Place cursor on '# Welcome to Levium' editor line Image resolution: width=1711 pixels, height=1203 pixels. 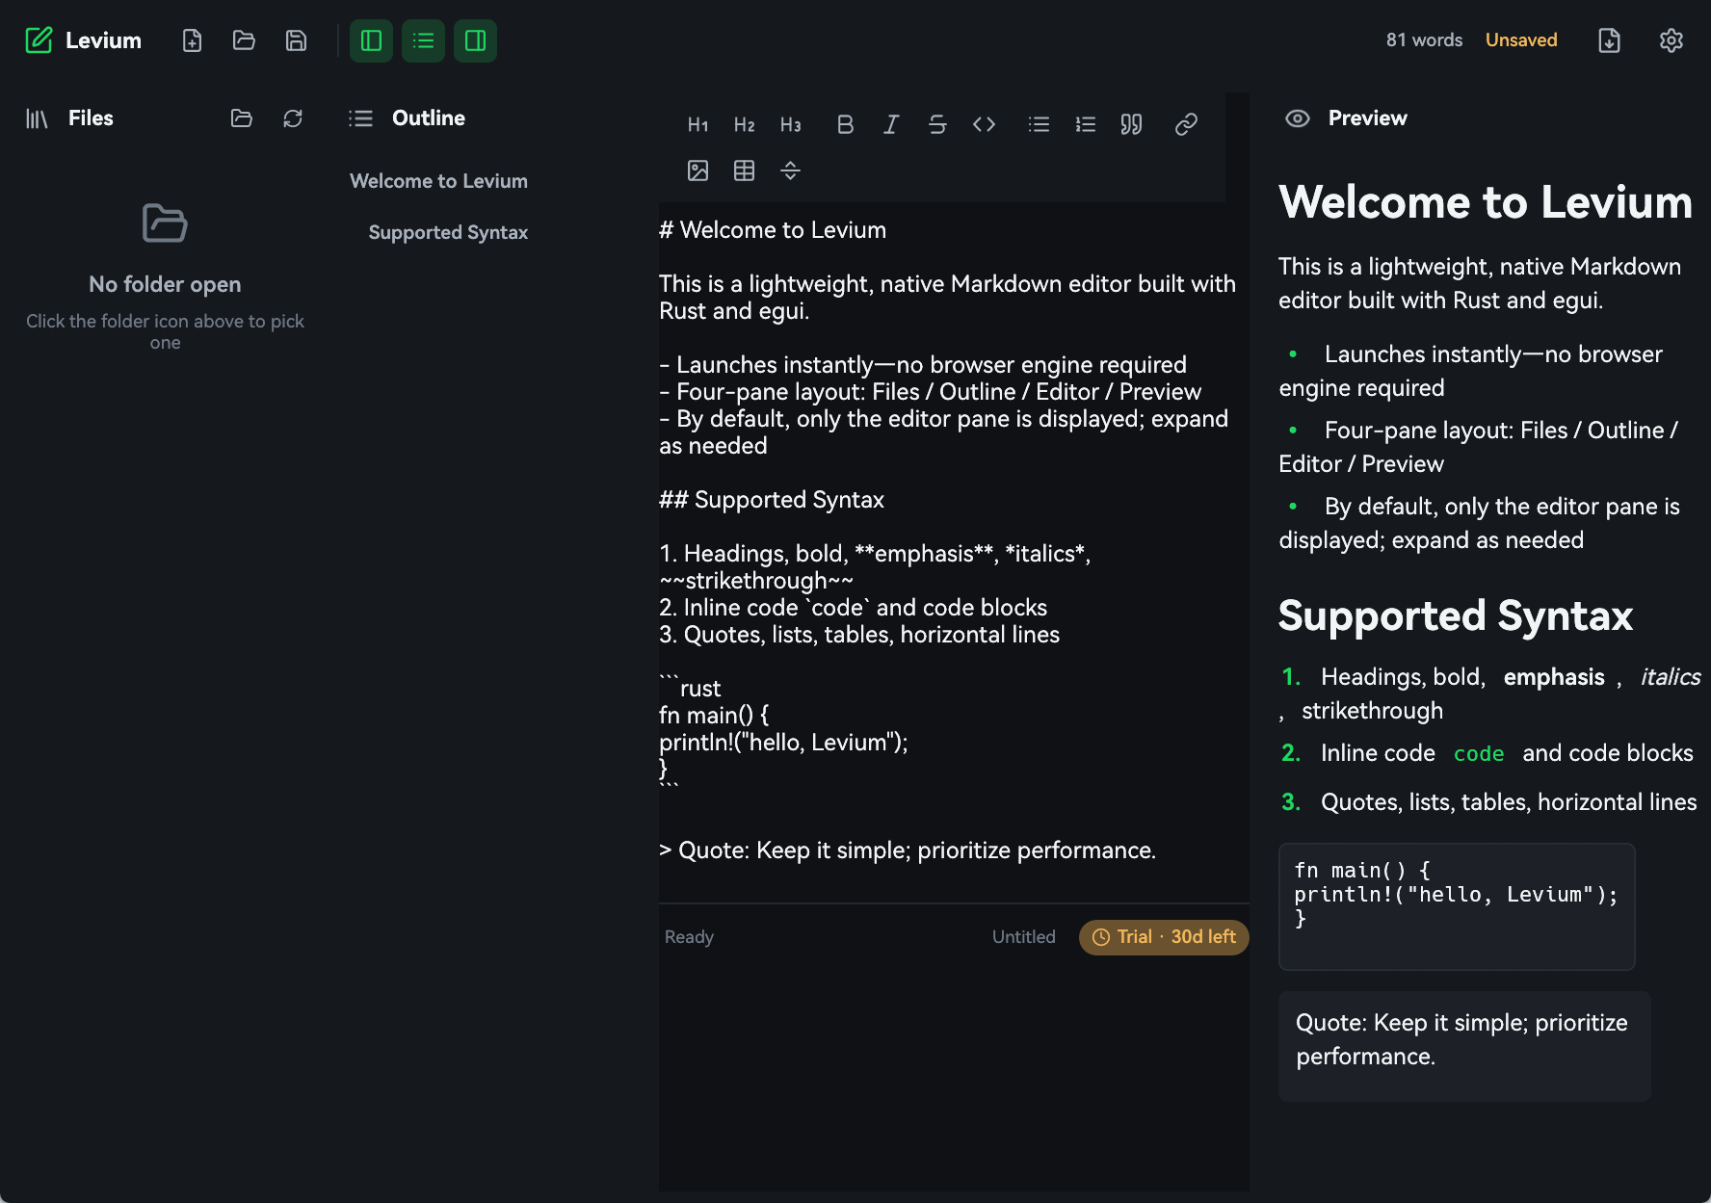pyautogui.click(x=773, y=230)
